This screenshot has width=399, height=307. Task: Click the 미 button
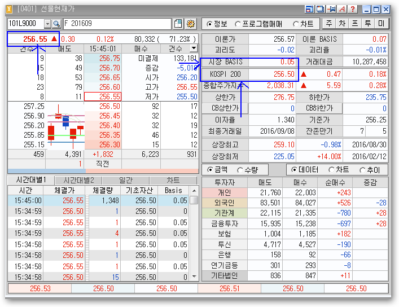(381, 23)
